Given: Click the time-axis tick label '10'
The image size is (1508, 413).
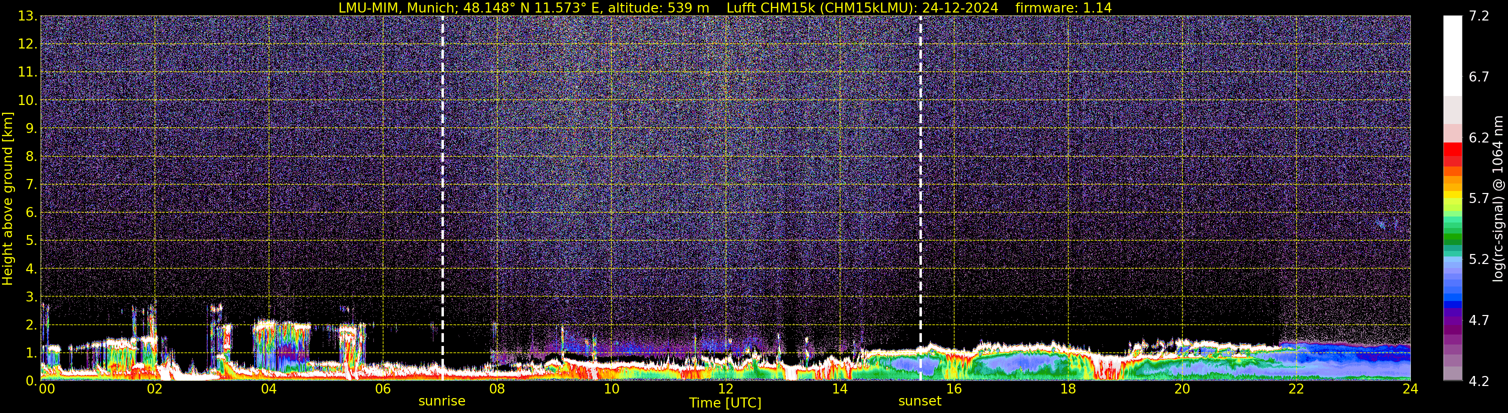Looking at the screenshot, I should [611, 389].
